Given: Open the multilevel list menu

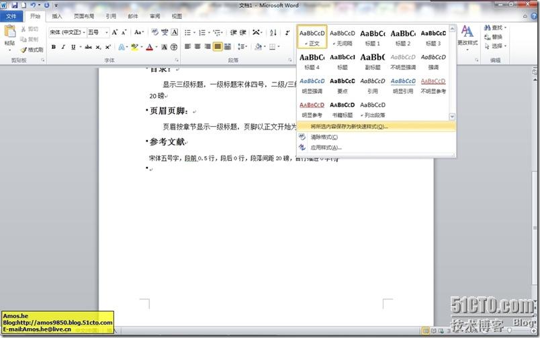Looking at the screenshot, I should click(x=218, y=33).
